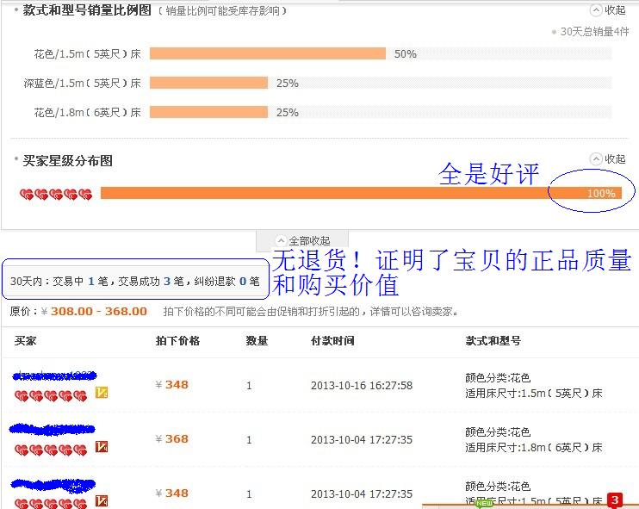Click heart rating icons in 买家星级分布图
The width and height of the screenshot is (639, 509).
pyautogui.click(x=55, y=194)
